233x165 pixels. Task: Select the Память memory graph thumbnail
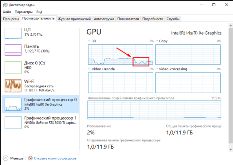[13, 50]
